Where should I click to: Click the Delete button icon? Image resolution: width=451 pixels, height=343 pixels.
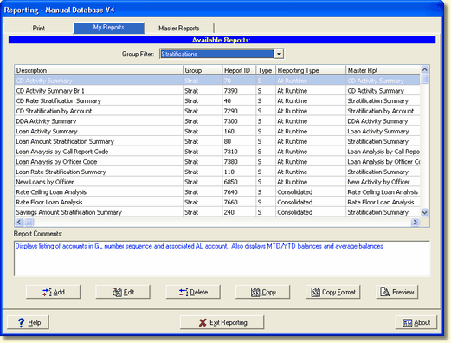click(184, 292)
